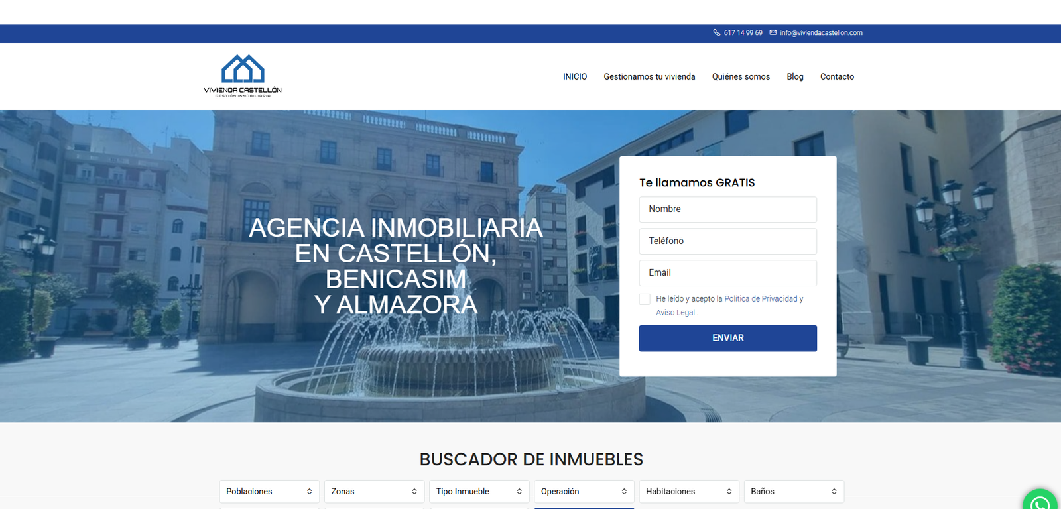Focus the Teléfono text field
This screenshot has width=1061, height=509.
[x=727, y=241]
